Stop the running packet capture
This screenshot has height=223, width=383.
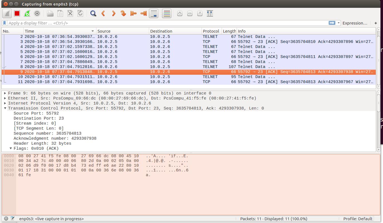pos(17,13)
